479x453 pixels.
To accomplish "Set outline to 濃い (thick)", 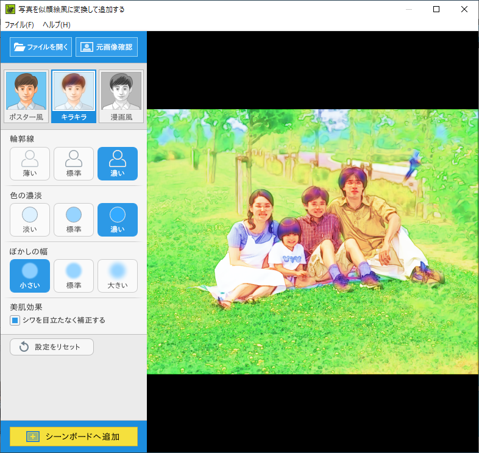I will click(118, 163).
